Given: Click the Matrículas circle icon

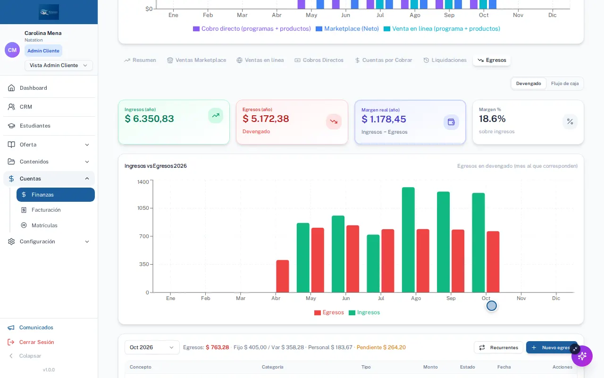Looking at the screenshot, I should coord(24,225).
